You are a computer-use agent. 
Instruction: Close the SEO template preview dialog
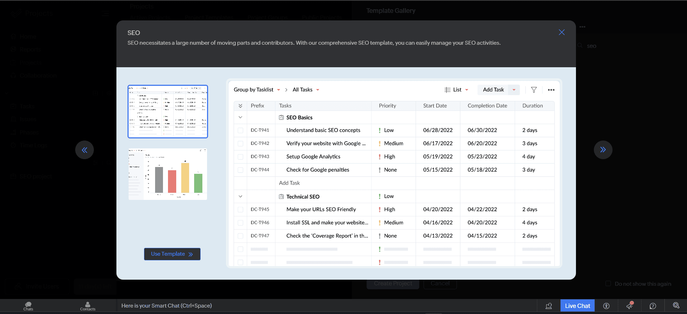point(562,32)
